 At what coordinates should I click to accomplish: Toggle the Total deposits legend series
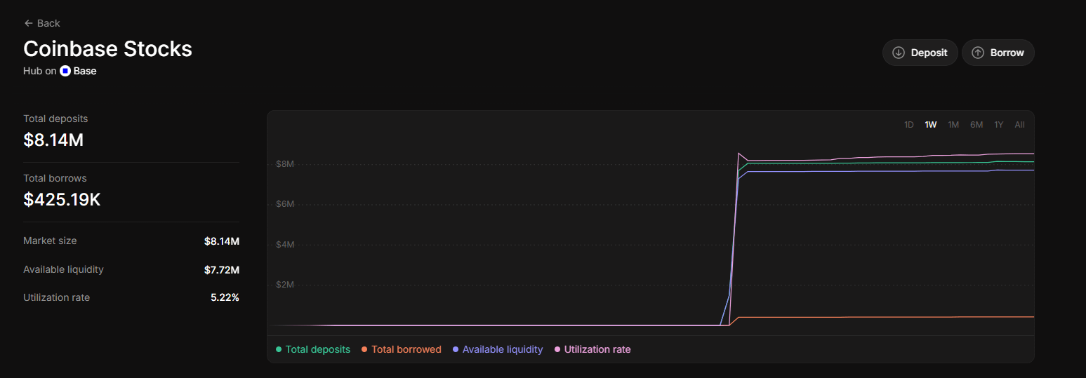tap(313, 349)
